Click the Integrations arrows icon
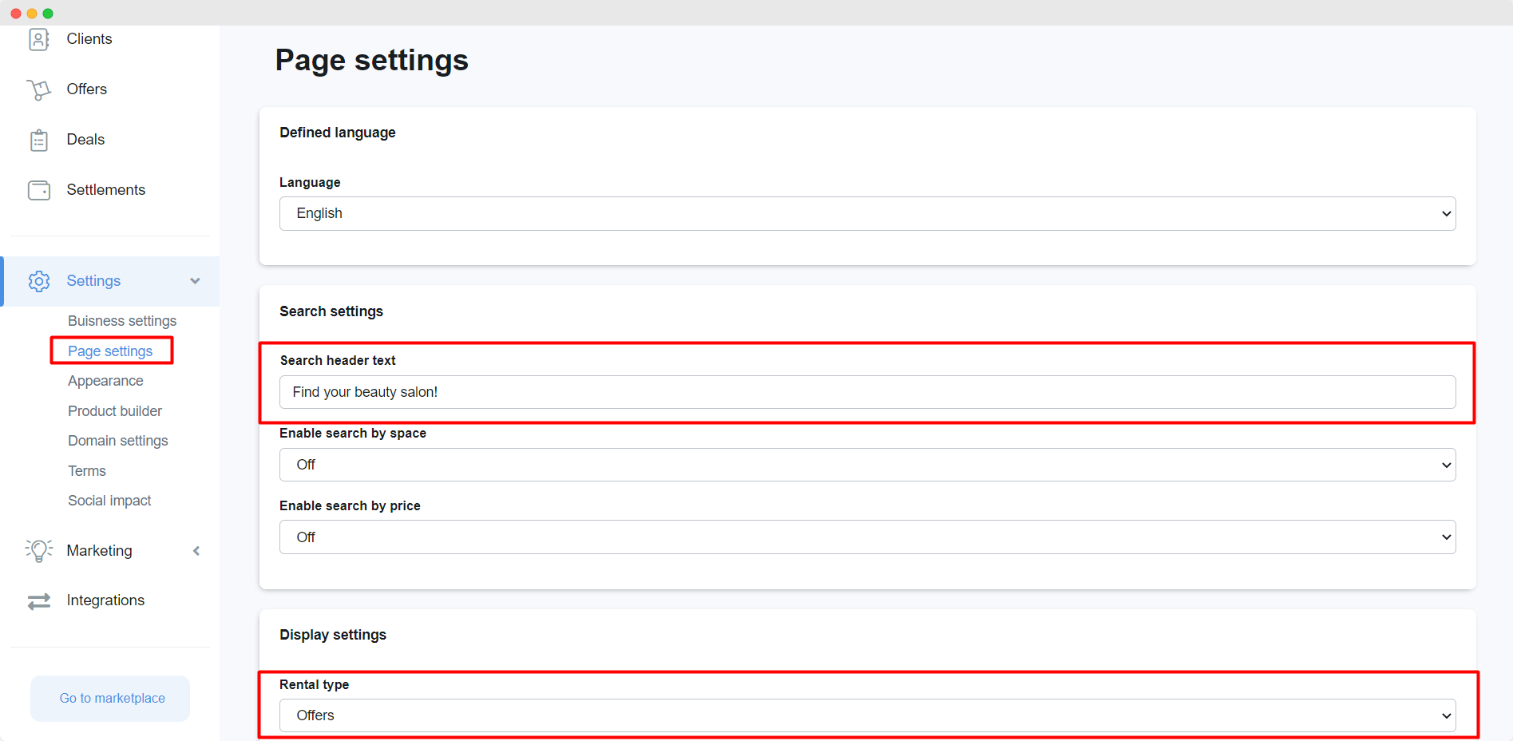 click(38, 601)
